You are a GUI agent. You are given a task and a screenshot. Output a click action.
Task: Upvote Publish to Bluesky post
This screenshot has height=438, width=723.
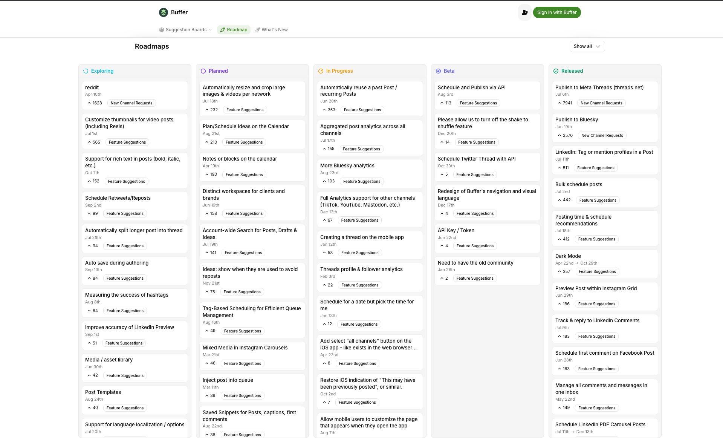tap(565, 135)
